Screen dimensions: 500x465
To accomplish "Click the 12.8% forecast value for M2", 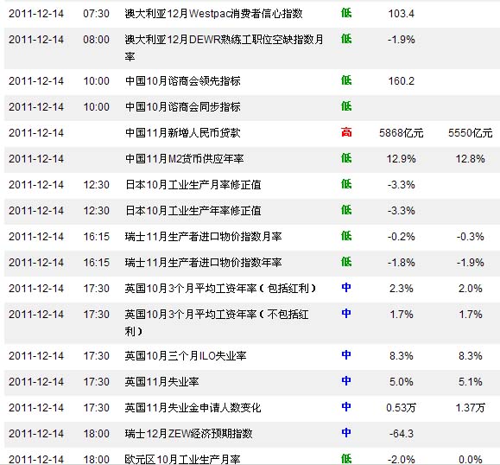I will point(471,159).
